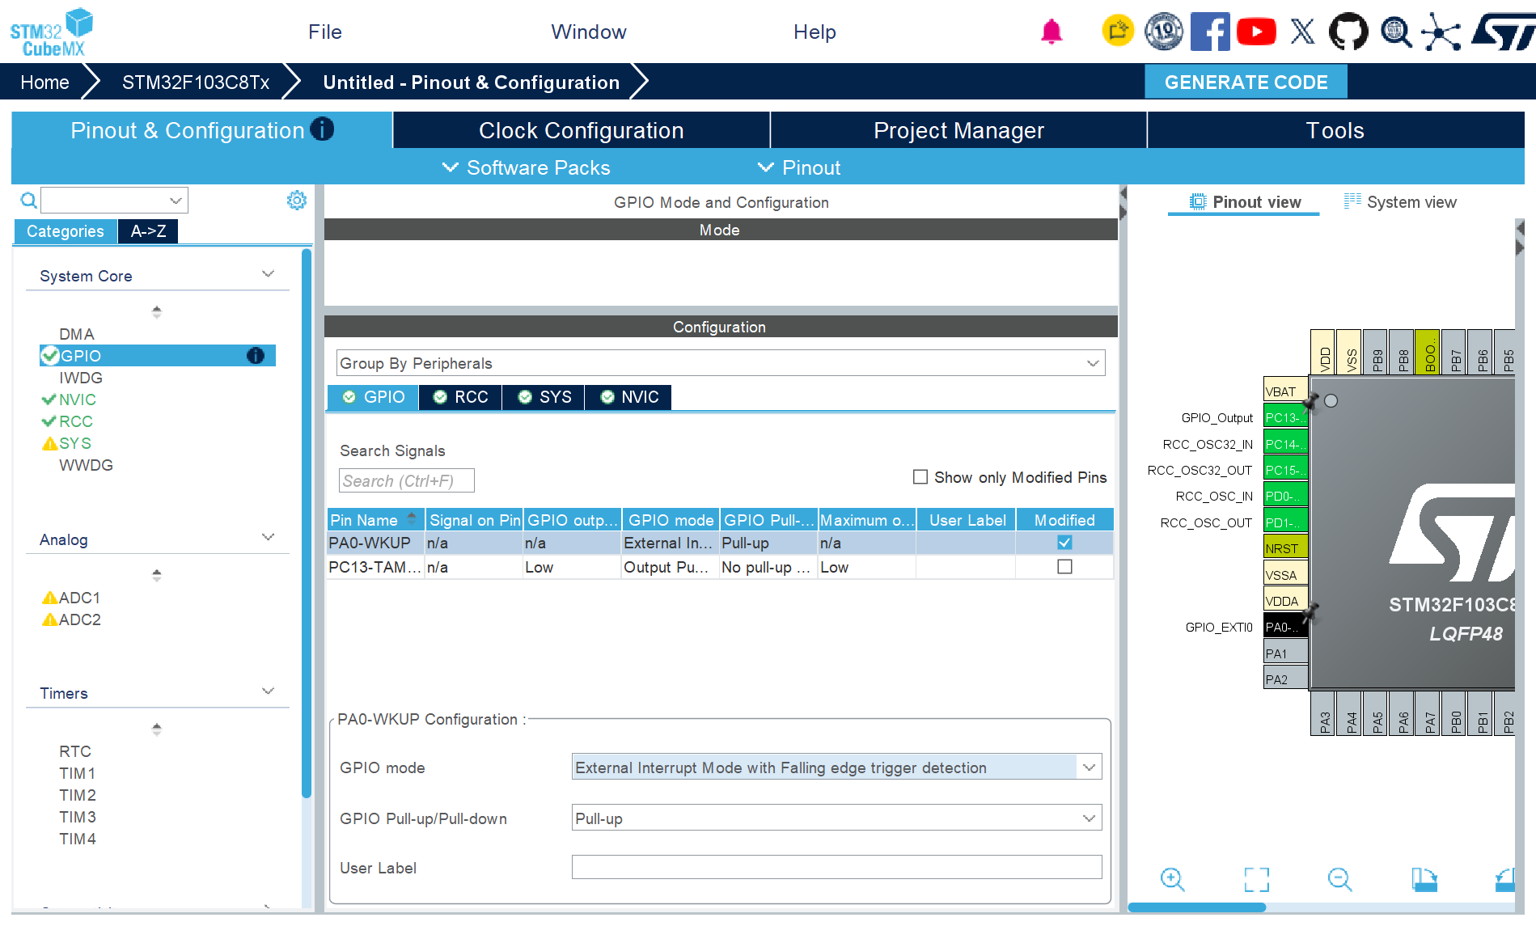
Task: Open the GitHub icon link
Action: [x=1348, y=32]
